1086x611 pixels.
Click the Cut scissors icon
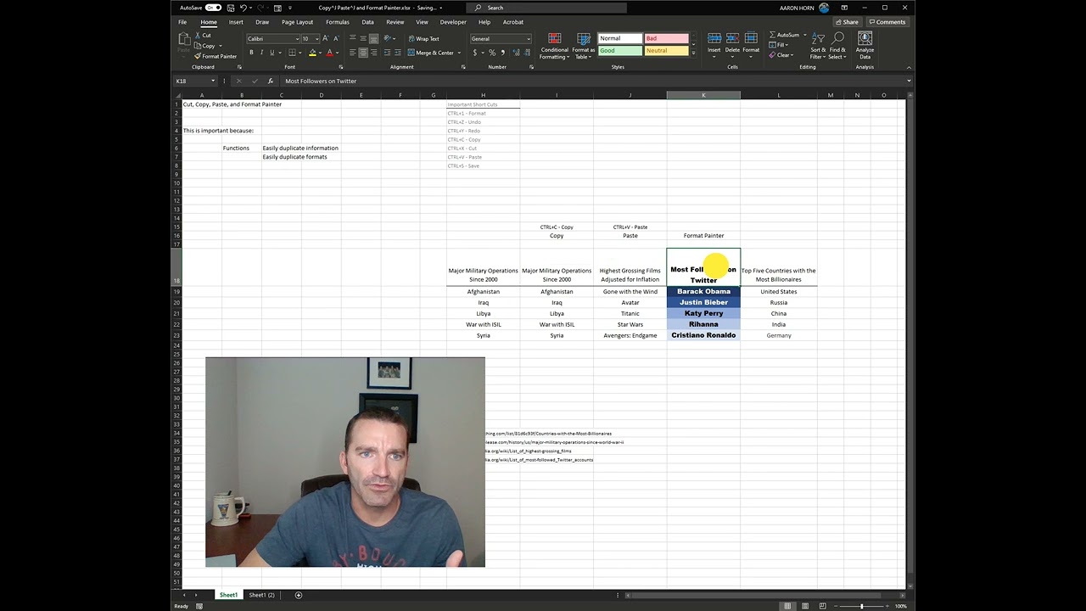coord(199,36)
